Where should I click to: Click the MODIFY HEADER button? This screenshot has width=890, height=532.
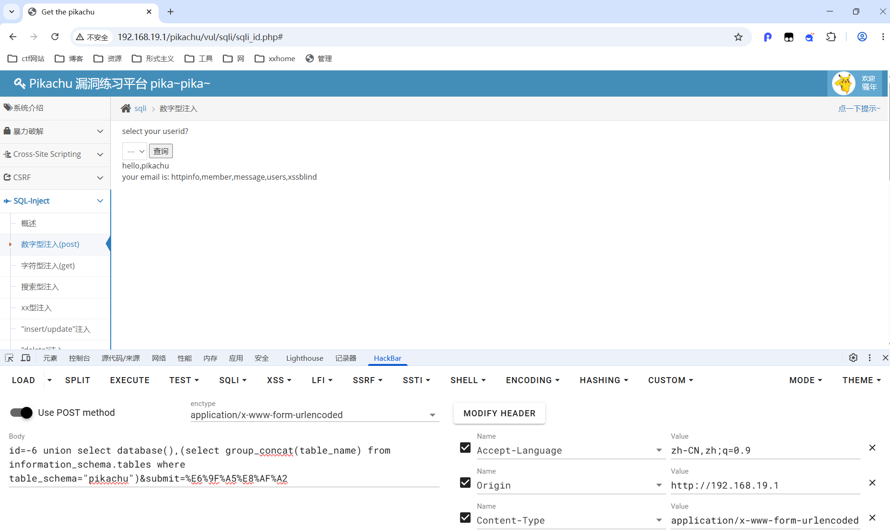pos(499,413)
